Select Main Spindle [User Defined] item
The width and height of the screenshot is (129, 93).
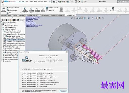13,31
